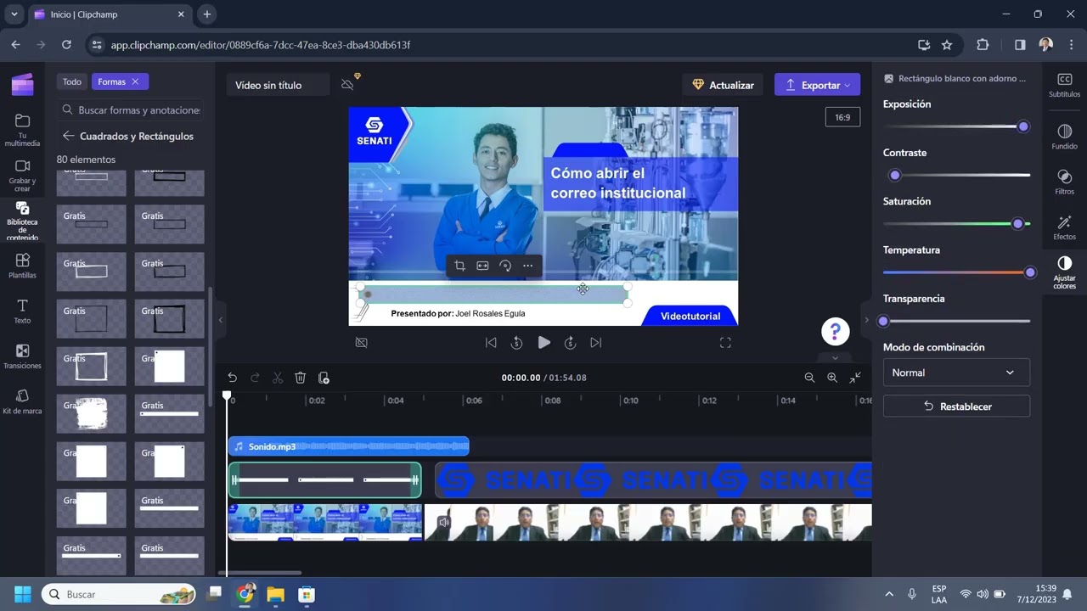The image size is (1087, 611).
Task: Open Subtítulos panel
Action: pyautogui.click(x=1064, y=85)
